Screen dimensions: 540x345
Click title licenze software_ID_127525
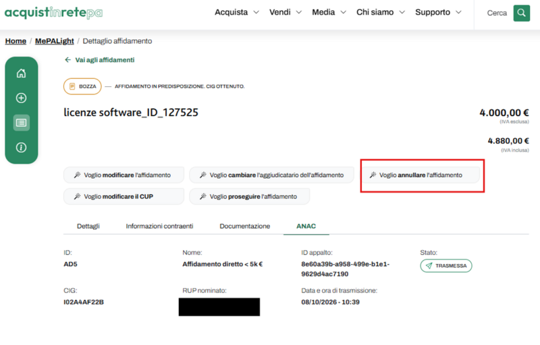click(131, 113)
